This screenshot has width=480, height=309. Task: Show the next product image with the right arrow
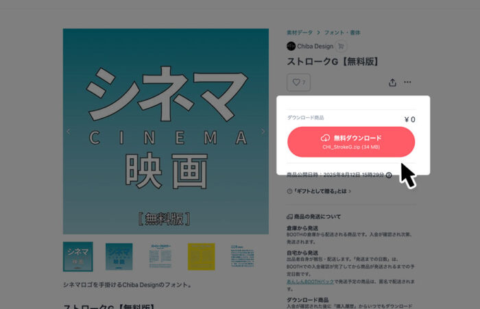coord(263,132)
